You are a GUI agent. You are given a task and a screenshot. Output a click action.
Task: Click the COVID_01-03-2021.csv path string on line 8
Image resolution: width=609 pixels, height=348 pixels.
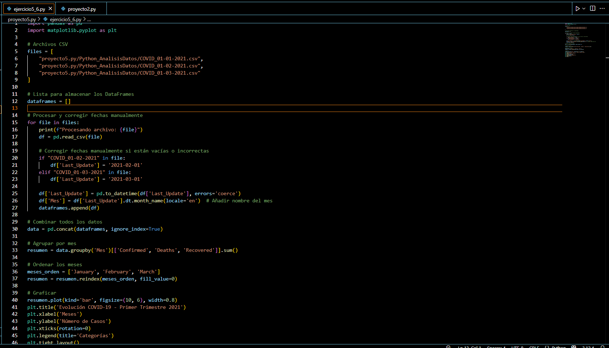[x=119, y=73]
